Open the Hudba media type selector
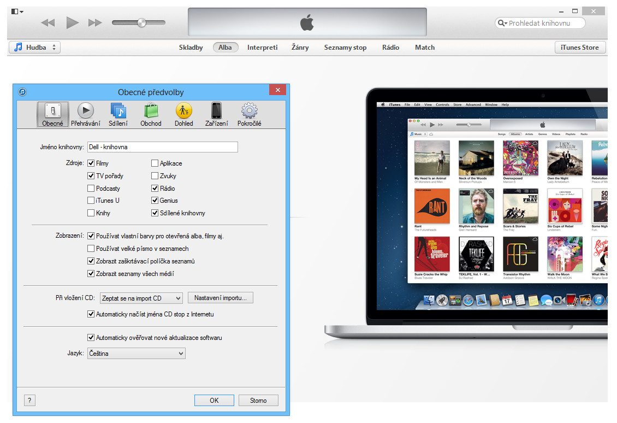 click(34, 47)
